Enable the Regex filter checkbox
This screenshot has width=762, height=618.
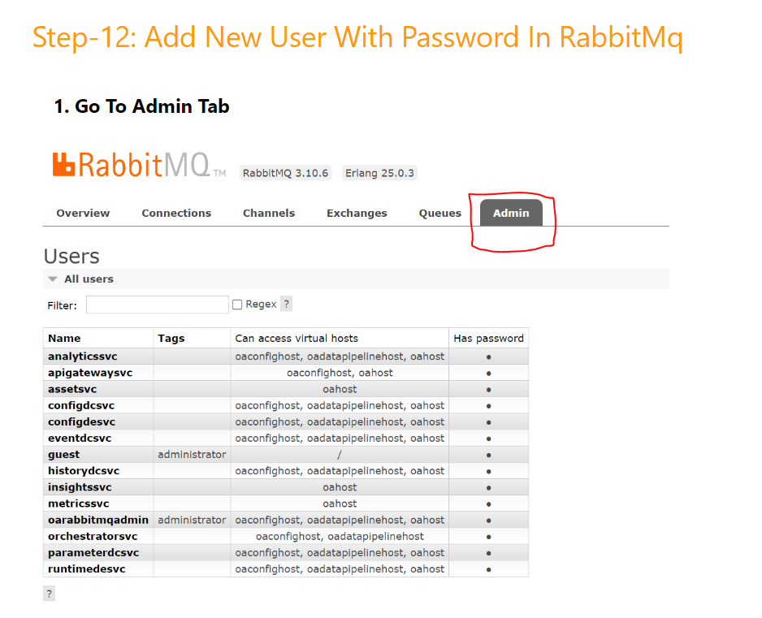coord(237,305)
